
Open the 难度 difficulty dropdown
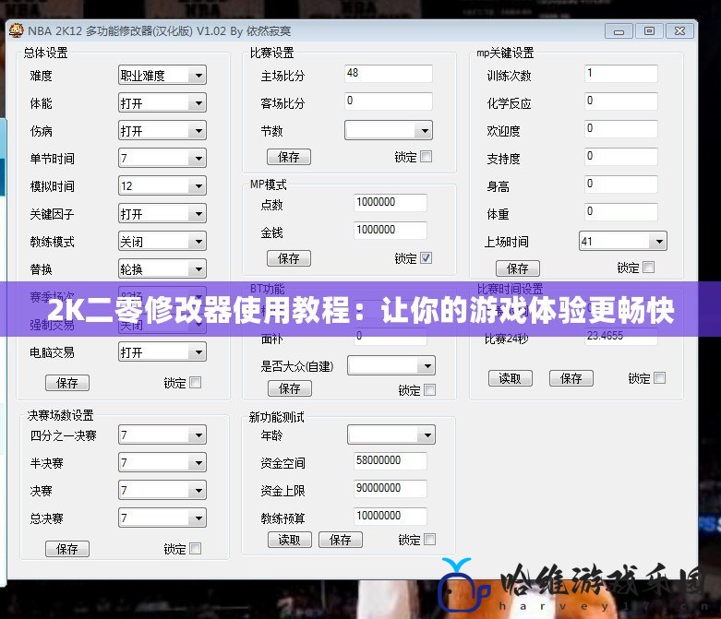(x=162, y=76)
